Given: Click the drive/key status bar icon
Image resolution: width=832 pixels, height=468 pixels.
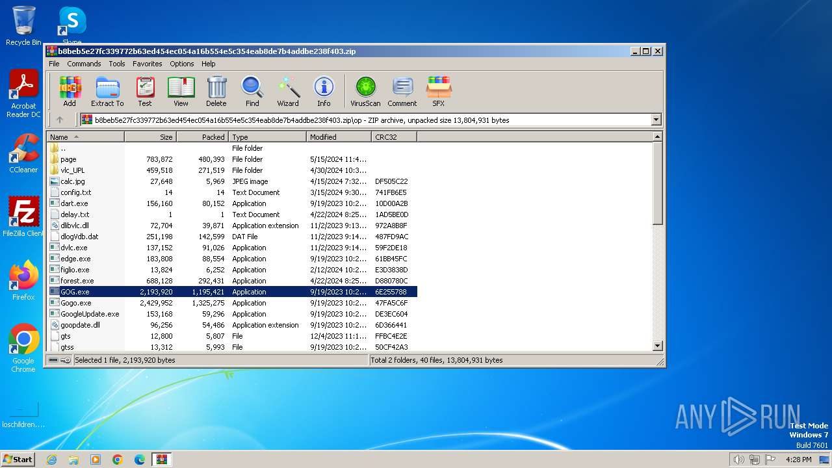Looking at the screenshot, I should pyautogui.click(x=60, y=360).
